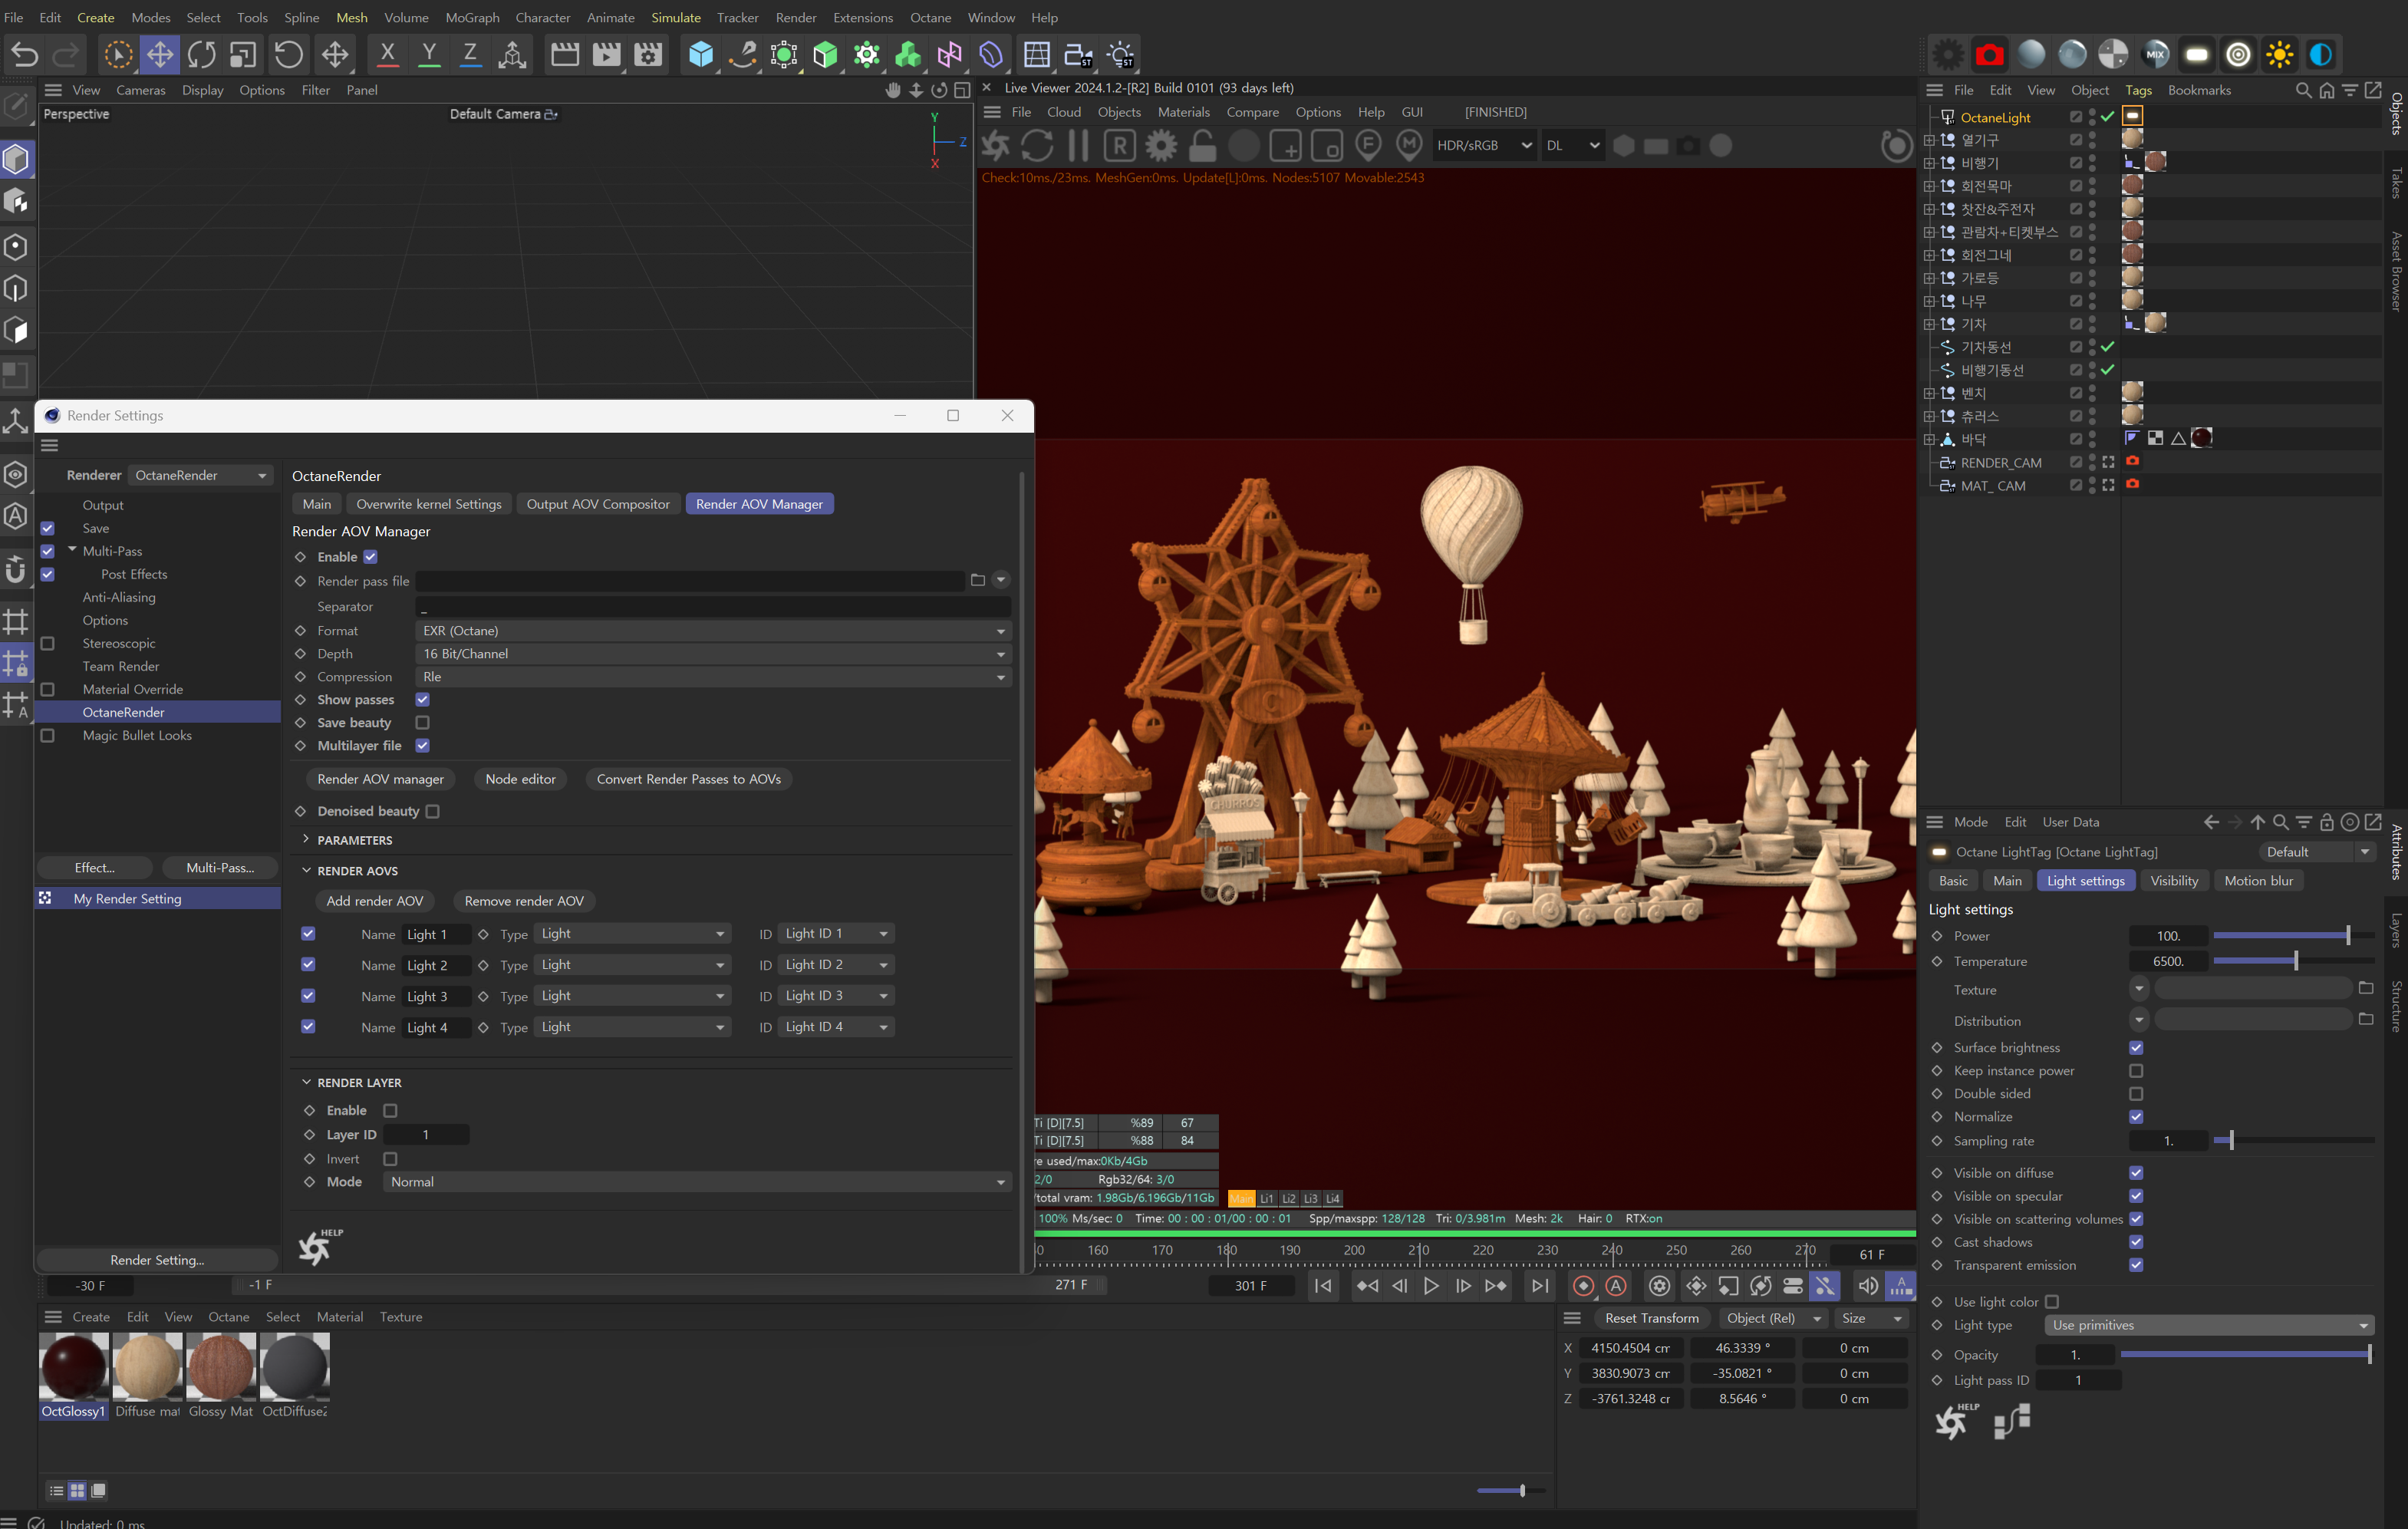Click Convert Render Passes to AOVs
The width and height of the screenshot is (2408, 1529).
click(x=688, y=779)
